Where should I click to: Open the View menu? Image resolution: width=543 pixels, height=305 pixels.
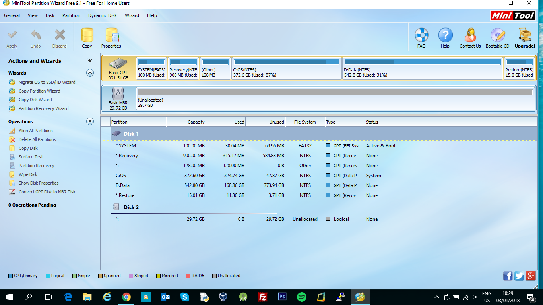(33, 15)
